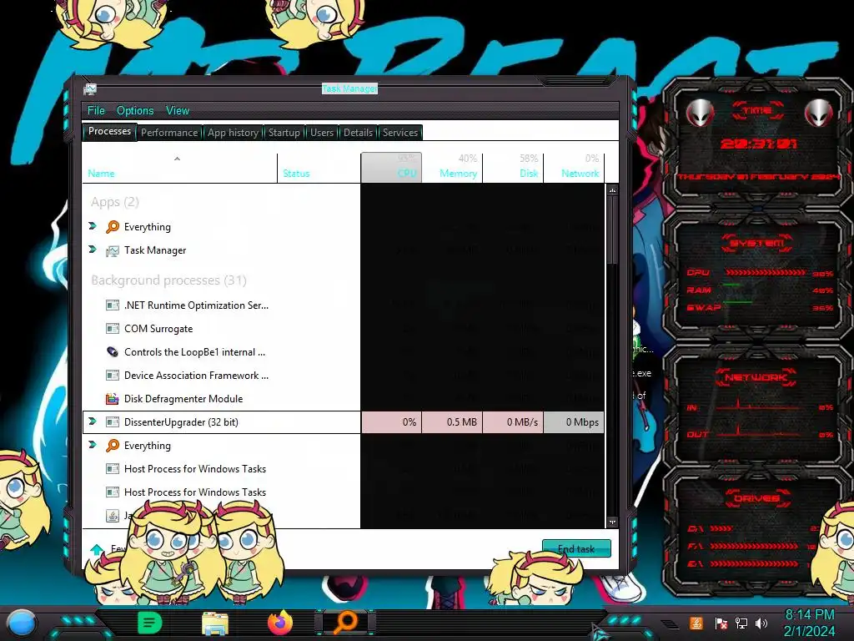The image size is (854, 641).
Task: Open the volume speaker tray icon
Action: click(761, 623)
